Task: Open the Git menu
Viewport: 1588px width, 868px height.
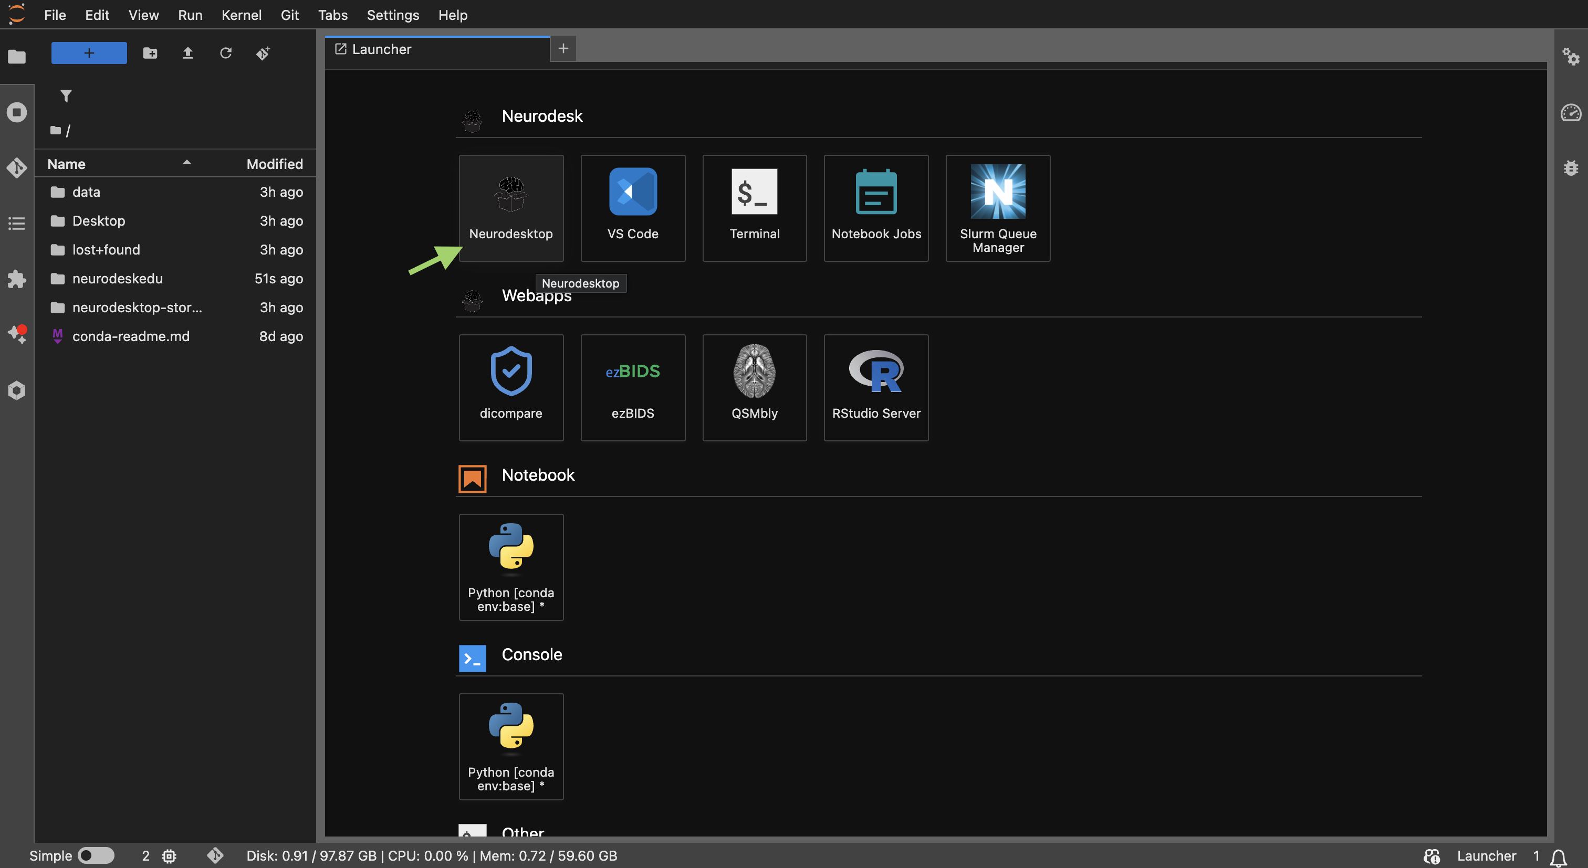Action: pos(290,15)
